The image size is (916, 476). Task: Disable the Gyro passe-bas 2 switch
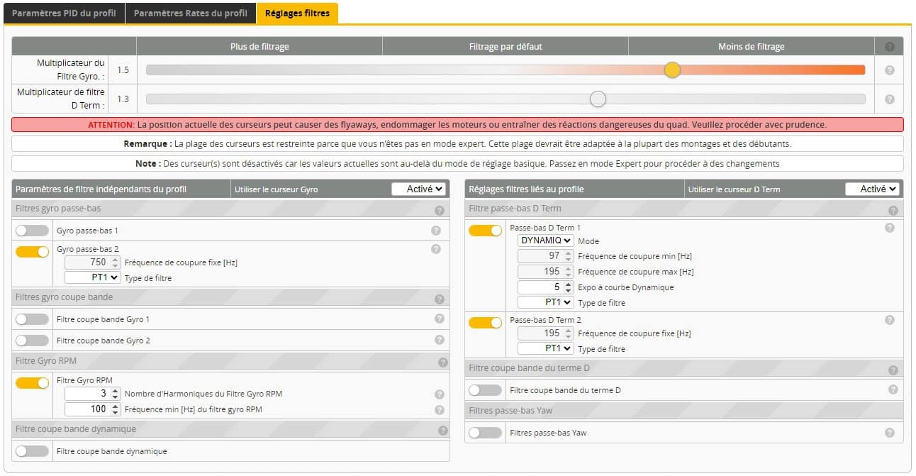tap(32, 252)
